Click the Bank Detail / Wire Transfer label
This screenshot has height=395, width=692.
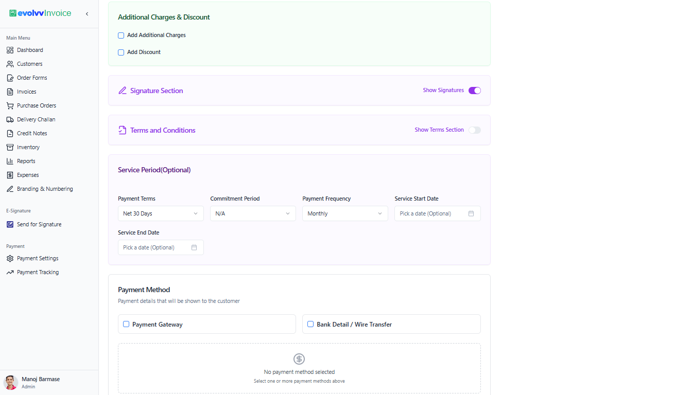coord(354,325)
